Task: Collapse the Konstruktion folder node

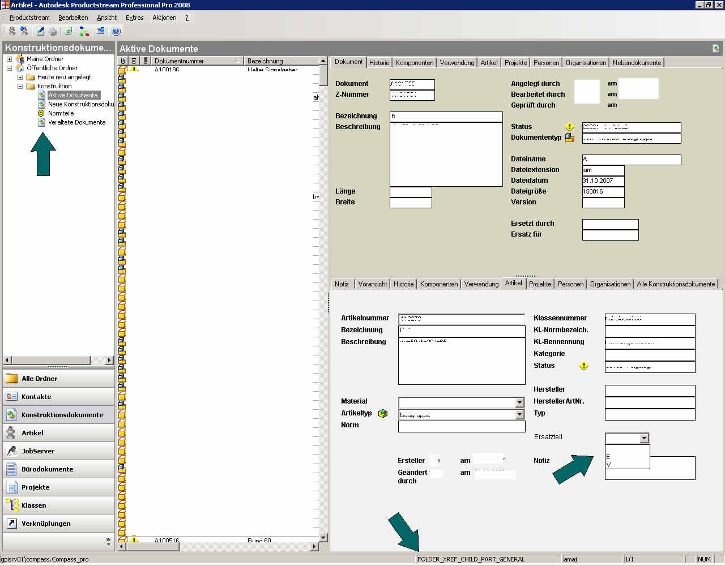Action: [20, 86]
